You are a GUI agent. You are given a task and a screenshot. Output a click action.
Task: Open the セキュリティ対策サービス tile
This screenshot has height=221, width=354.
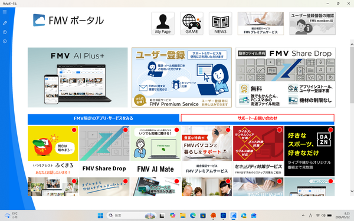(258, 151)
